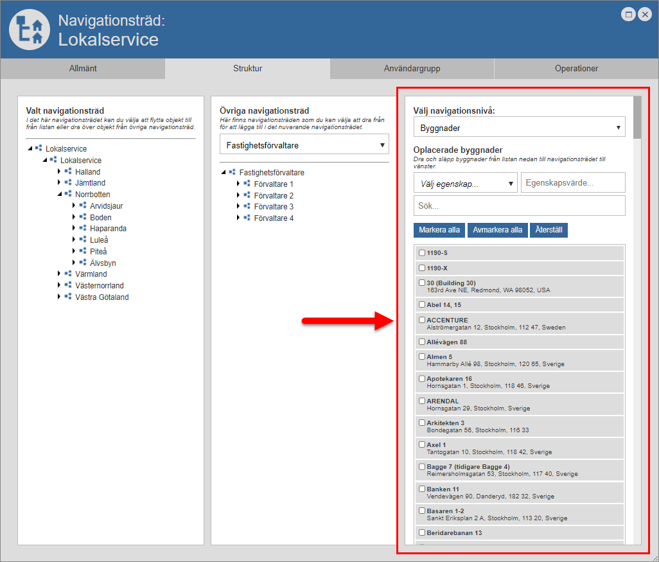Click the root Fastighetsförvaltare tree node icon
659x562 pixels.
[232, 172]
